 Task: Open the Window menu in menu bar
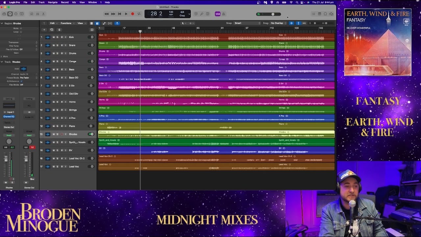click(92, 2)
